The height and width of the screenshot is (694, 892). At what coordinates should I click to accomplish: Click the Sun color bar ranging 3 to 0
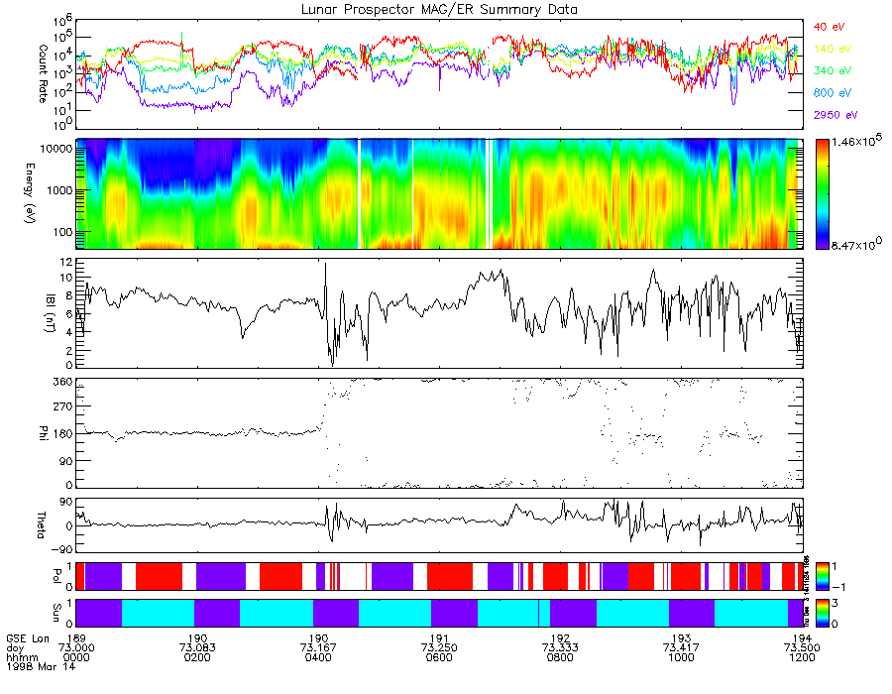point(822,614)
